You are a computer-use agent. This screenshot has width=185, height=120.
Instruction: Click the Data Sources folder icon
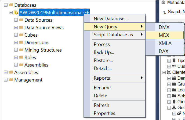[21, 20]
